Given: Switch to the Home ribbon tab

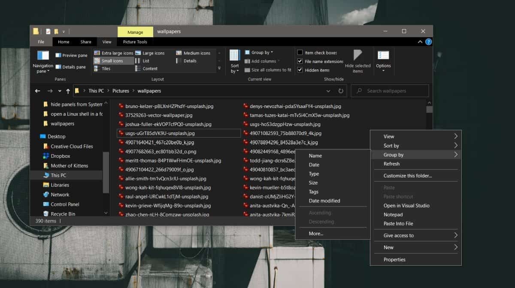Looking at the screenshot, I should pyautogui.click(x=64, y=42).
